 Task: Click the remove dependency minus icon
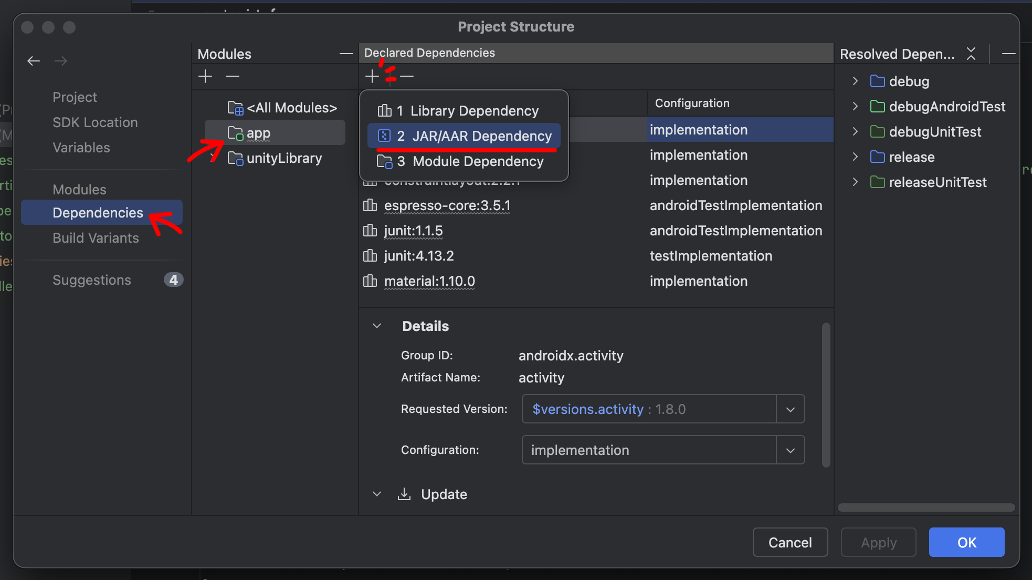pyautogui.click(x=407, y=77)
